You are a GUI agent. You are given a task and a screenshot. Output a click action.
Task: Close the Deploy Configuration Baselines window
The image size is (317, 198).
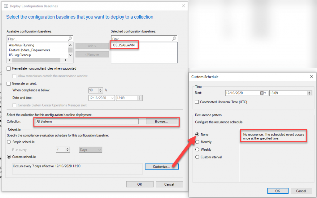point(183,6)
